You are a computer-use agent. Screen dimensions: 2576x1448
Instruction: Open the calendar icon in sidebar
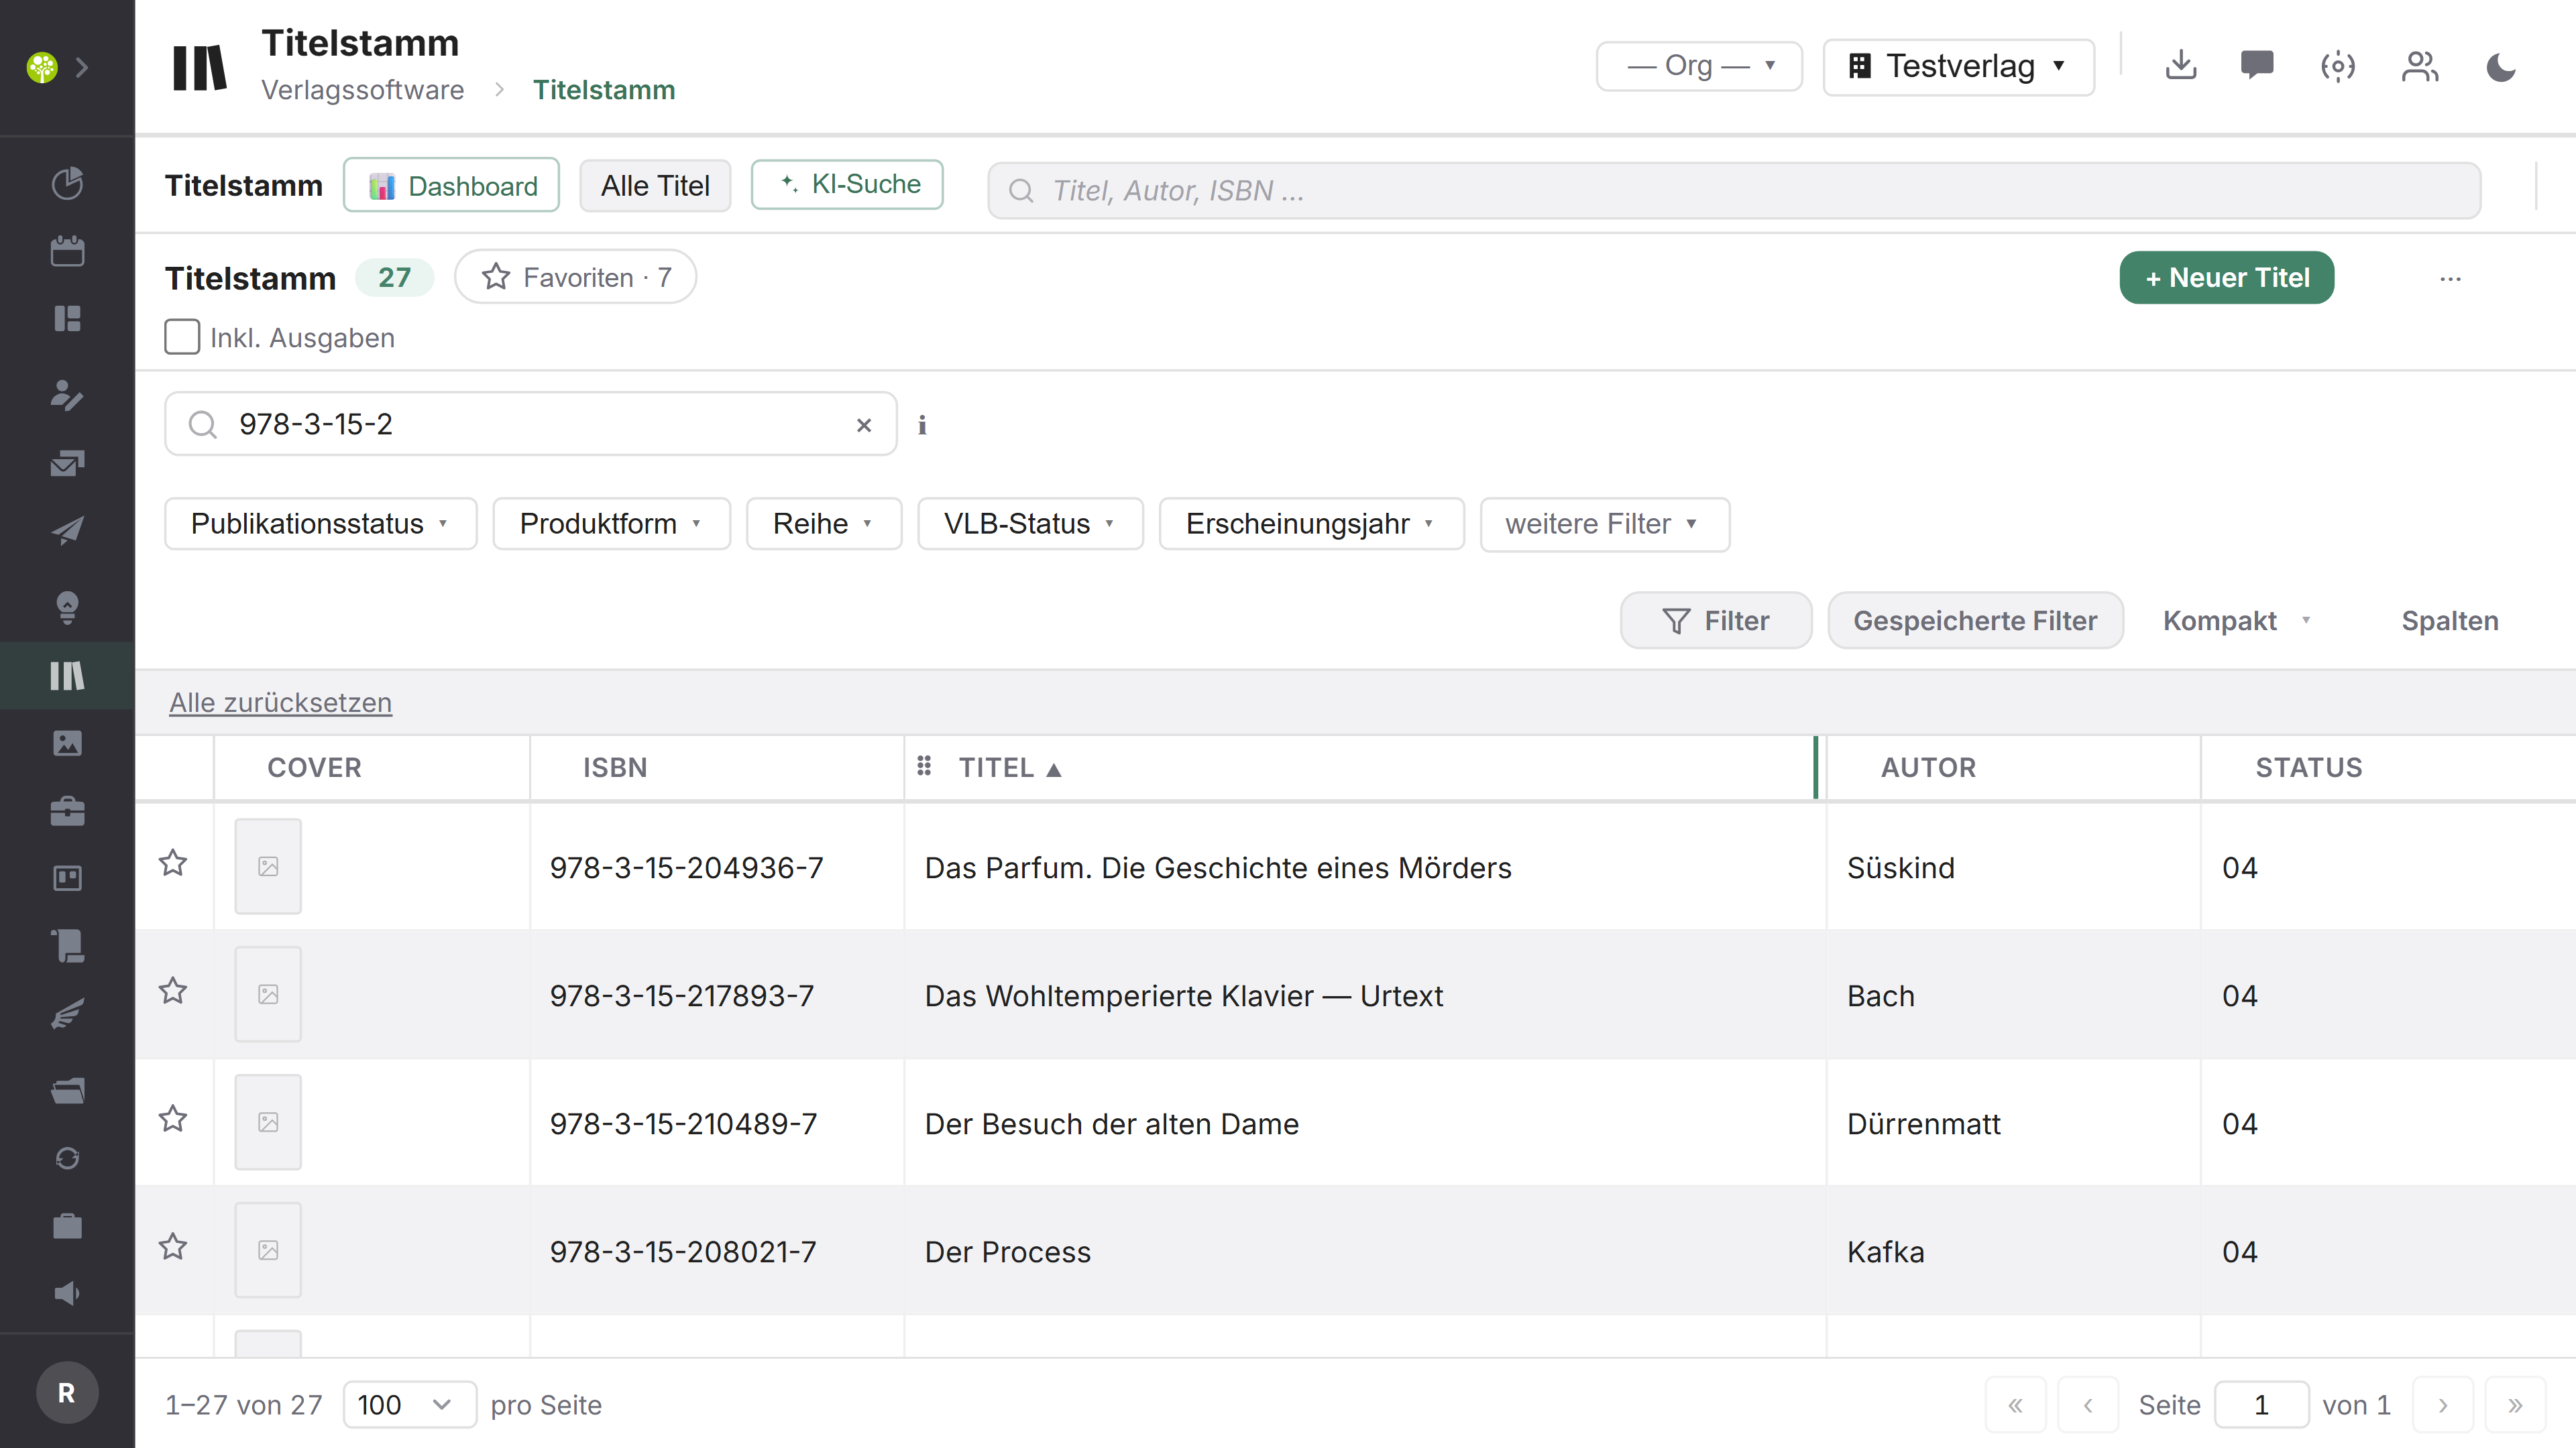point(67,251)
